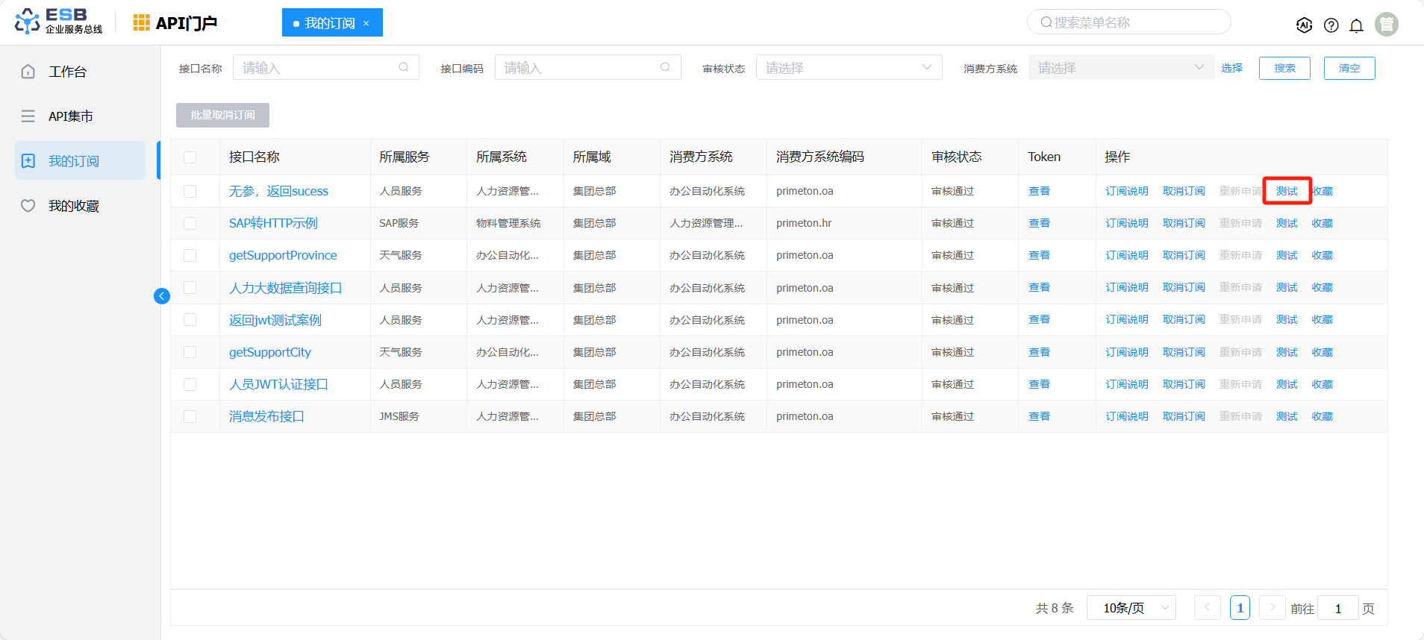This screenshot has height=640, width=1424.
Task: Click the 搜索 button
Action: [x=1284, y=68]
